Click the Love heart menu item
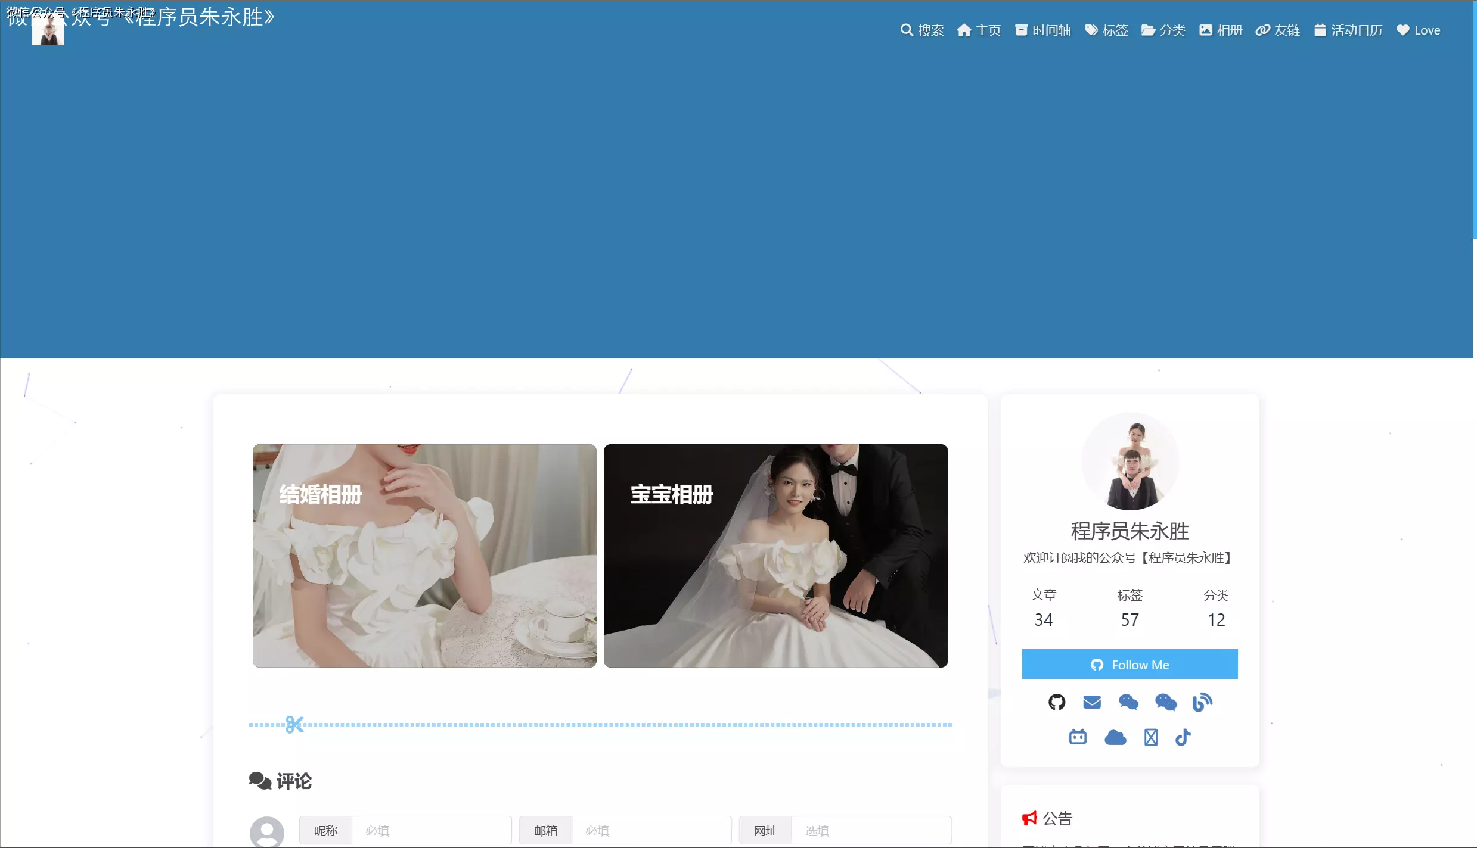The height and width of the screenshot is (848, 1477). click(1418, 30)
